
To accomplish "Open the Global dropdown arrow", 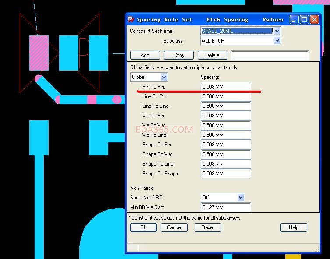I will click(x=164, y=77).
